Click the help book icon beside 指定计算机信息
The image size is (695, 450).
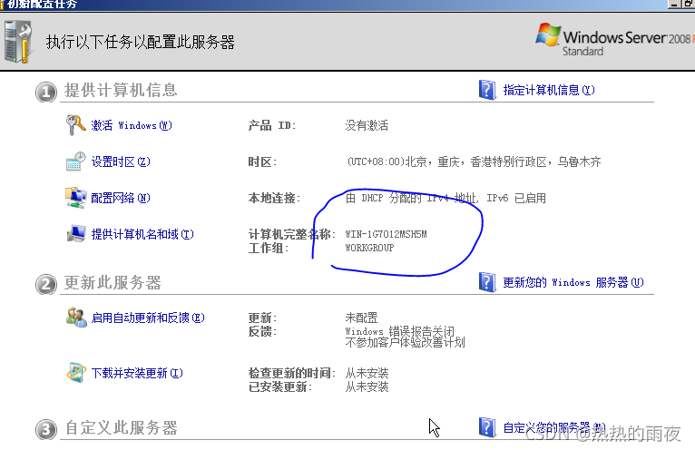487,90
